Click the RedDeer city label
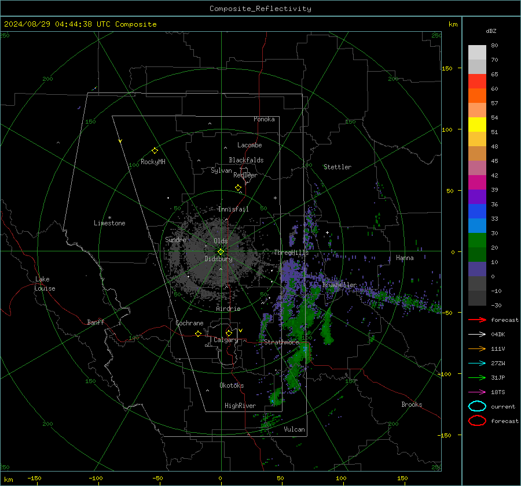The image size is (521, 486). [x=245, y=175]
